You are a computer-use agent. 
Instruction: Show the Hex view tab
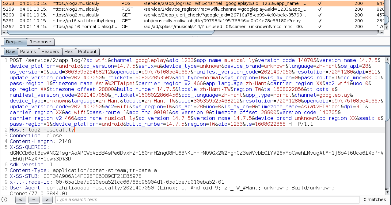tap(69, 52)
